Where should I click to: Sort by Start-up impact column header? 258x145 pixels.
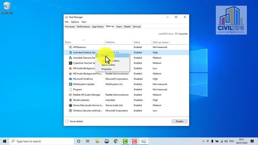161,42
